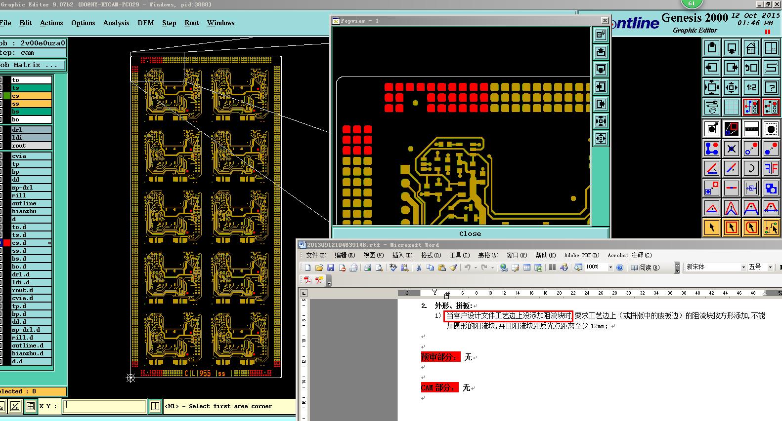The height and width of the screenshot is (421, 782).
Task: Click the 1:2 zoom scale icon
Action: pyautogui.click(x=751, y=87)
